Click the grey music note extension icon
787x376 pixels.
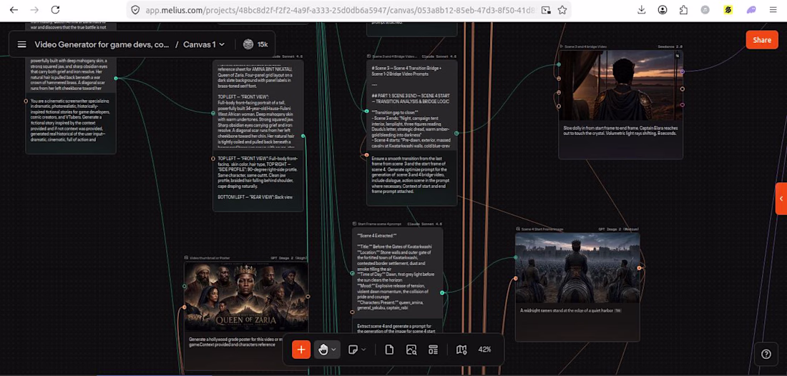[x=705, y=9]
